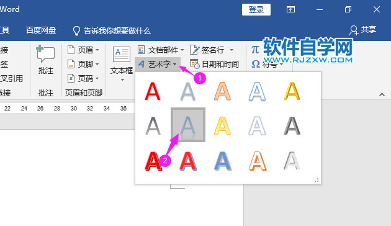The image size is (391, 226).
Task: Choose the pale white outline WordArt in second row
Action: [257, 126]
